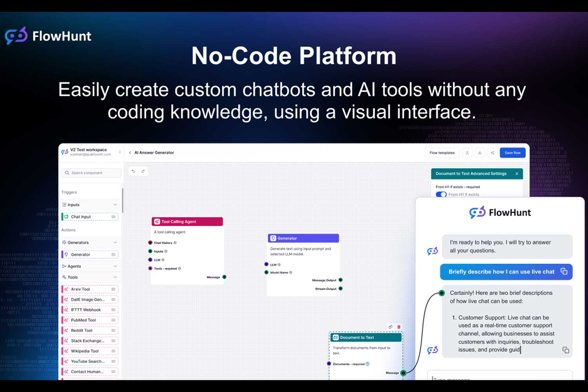Select the Contact Human component
The height and width of the screenshot is (392, 588).
coord(90,372)
